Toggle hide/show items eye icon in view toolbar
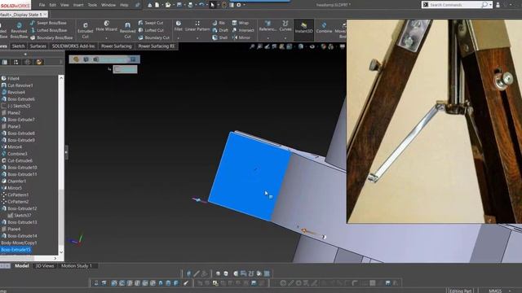The height and width of the screenshot is (293, 522). 312,46
